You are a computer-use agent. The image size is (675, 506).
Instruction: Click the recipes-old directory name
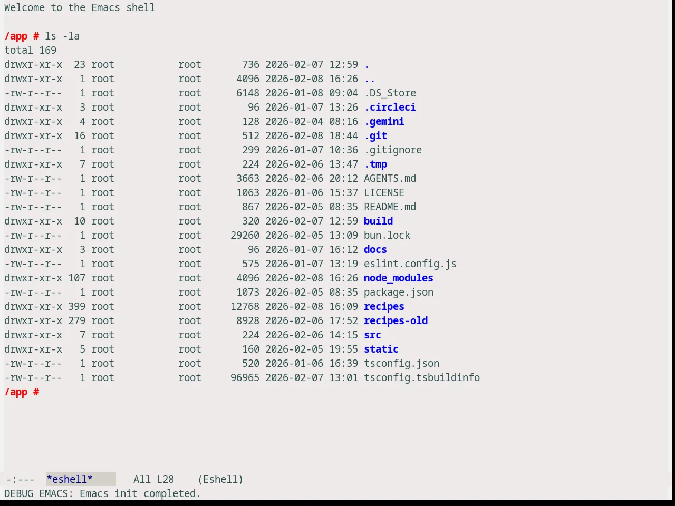pos(396,320)
